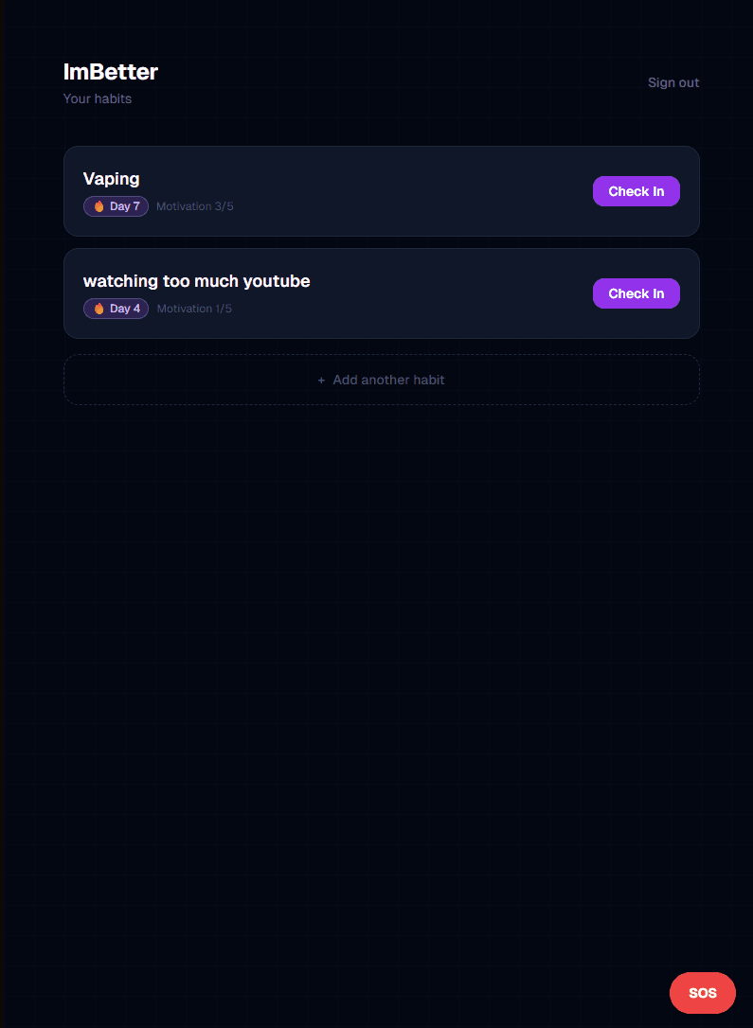The height and width of the screenshot is (1028, 753).
Task: Click the empty background below the habits list
Action: 381,656
